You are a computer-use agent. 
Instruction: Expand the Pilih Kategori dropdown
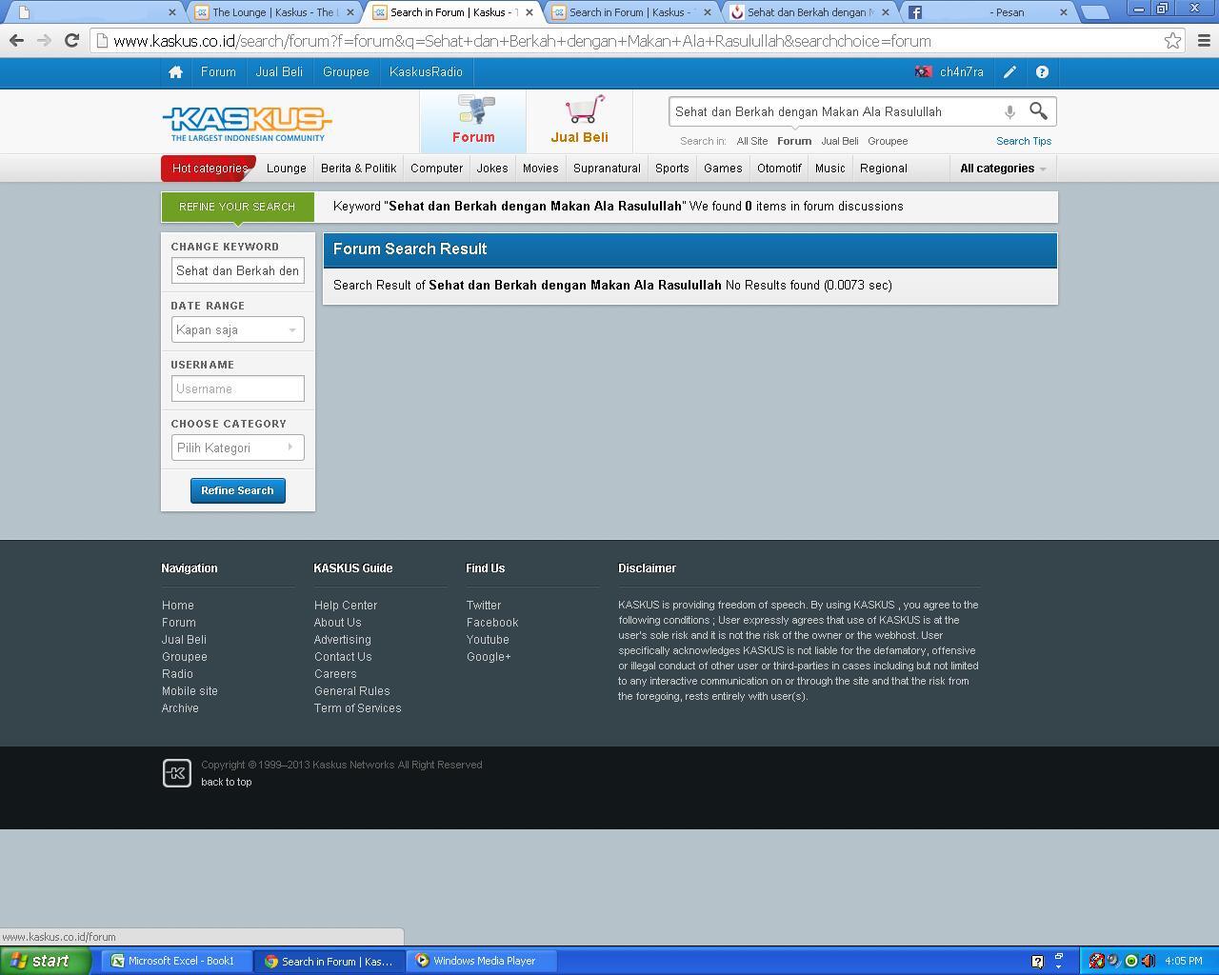pyautogui.click(x=238, y=448)
